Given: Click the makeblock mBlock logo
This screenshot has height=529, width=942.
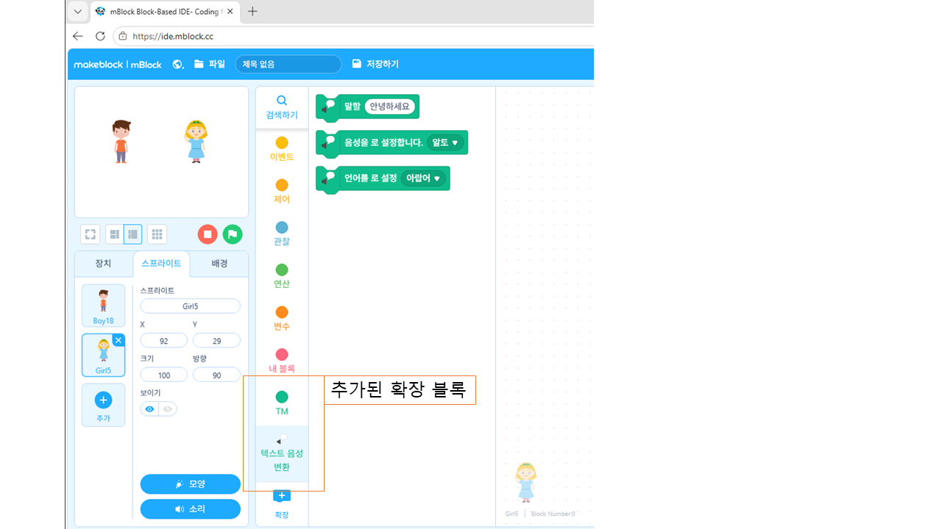Looking at the screenshot, I should point(118,65).
